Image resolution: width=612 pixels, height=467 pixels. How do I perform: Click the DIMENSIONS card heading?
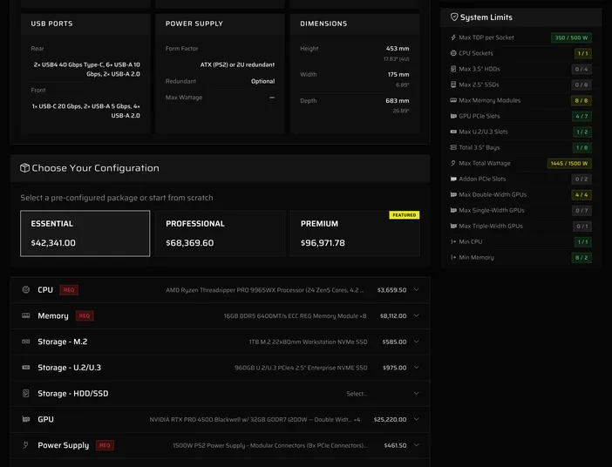[x=323, y=24]
